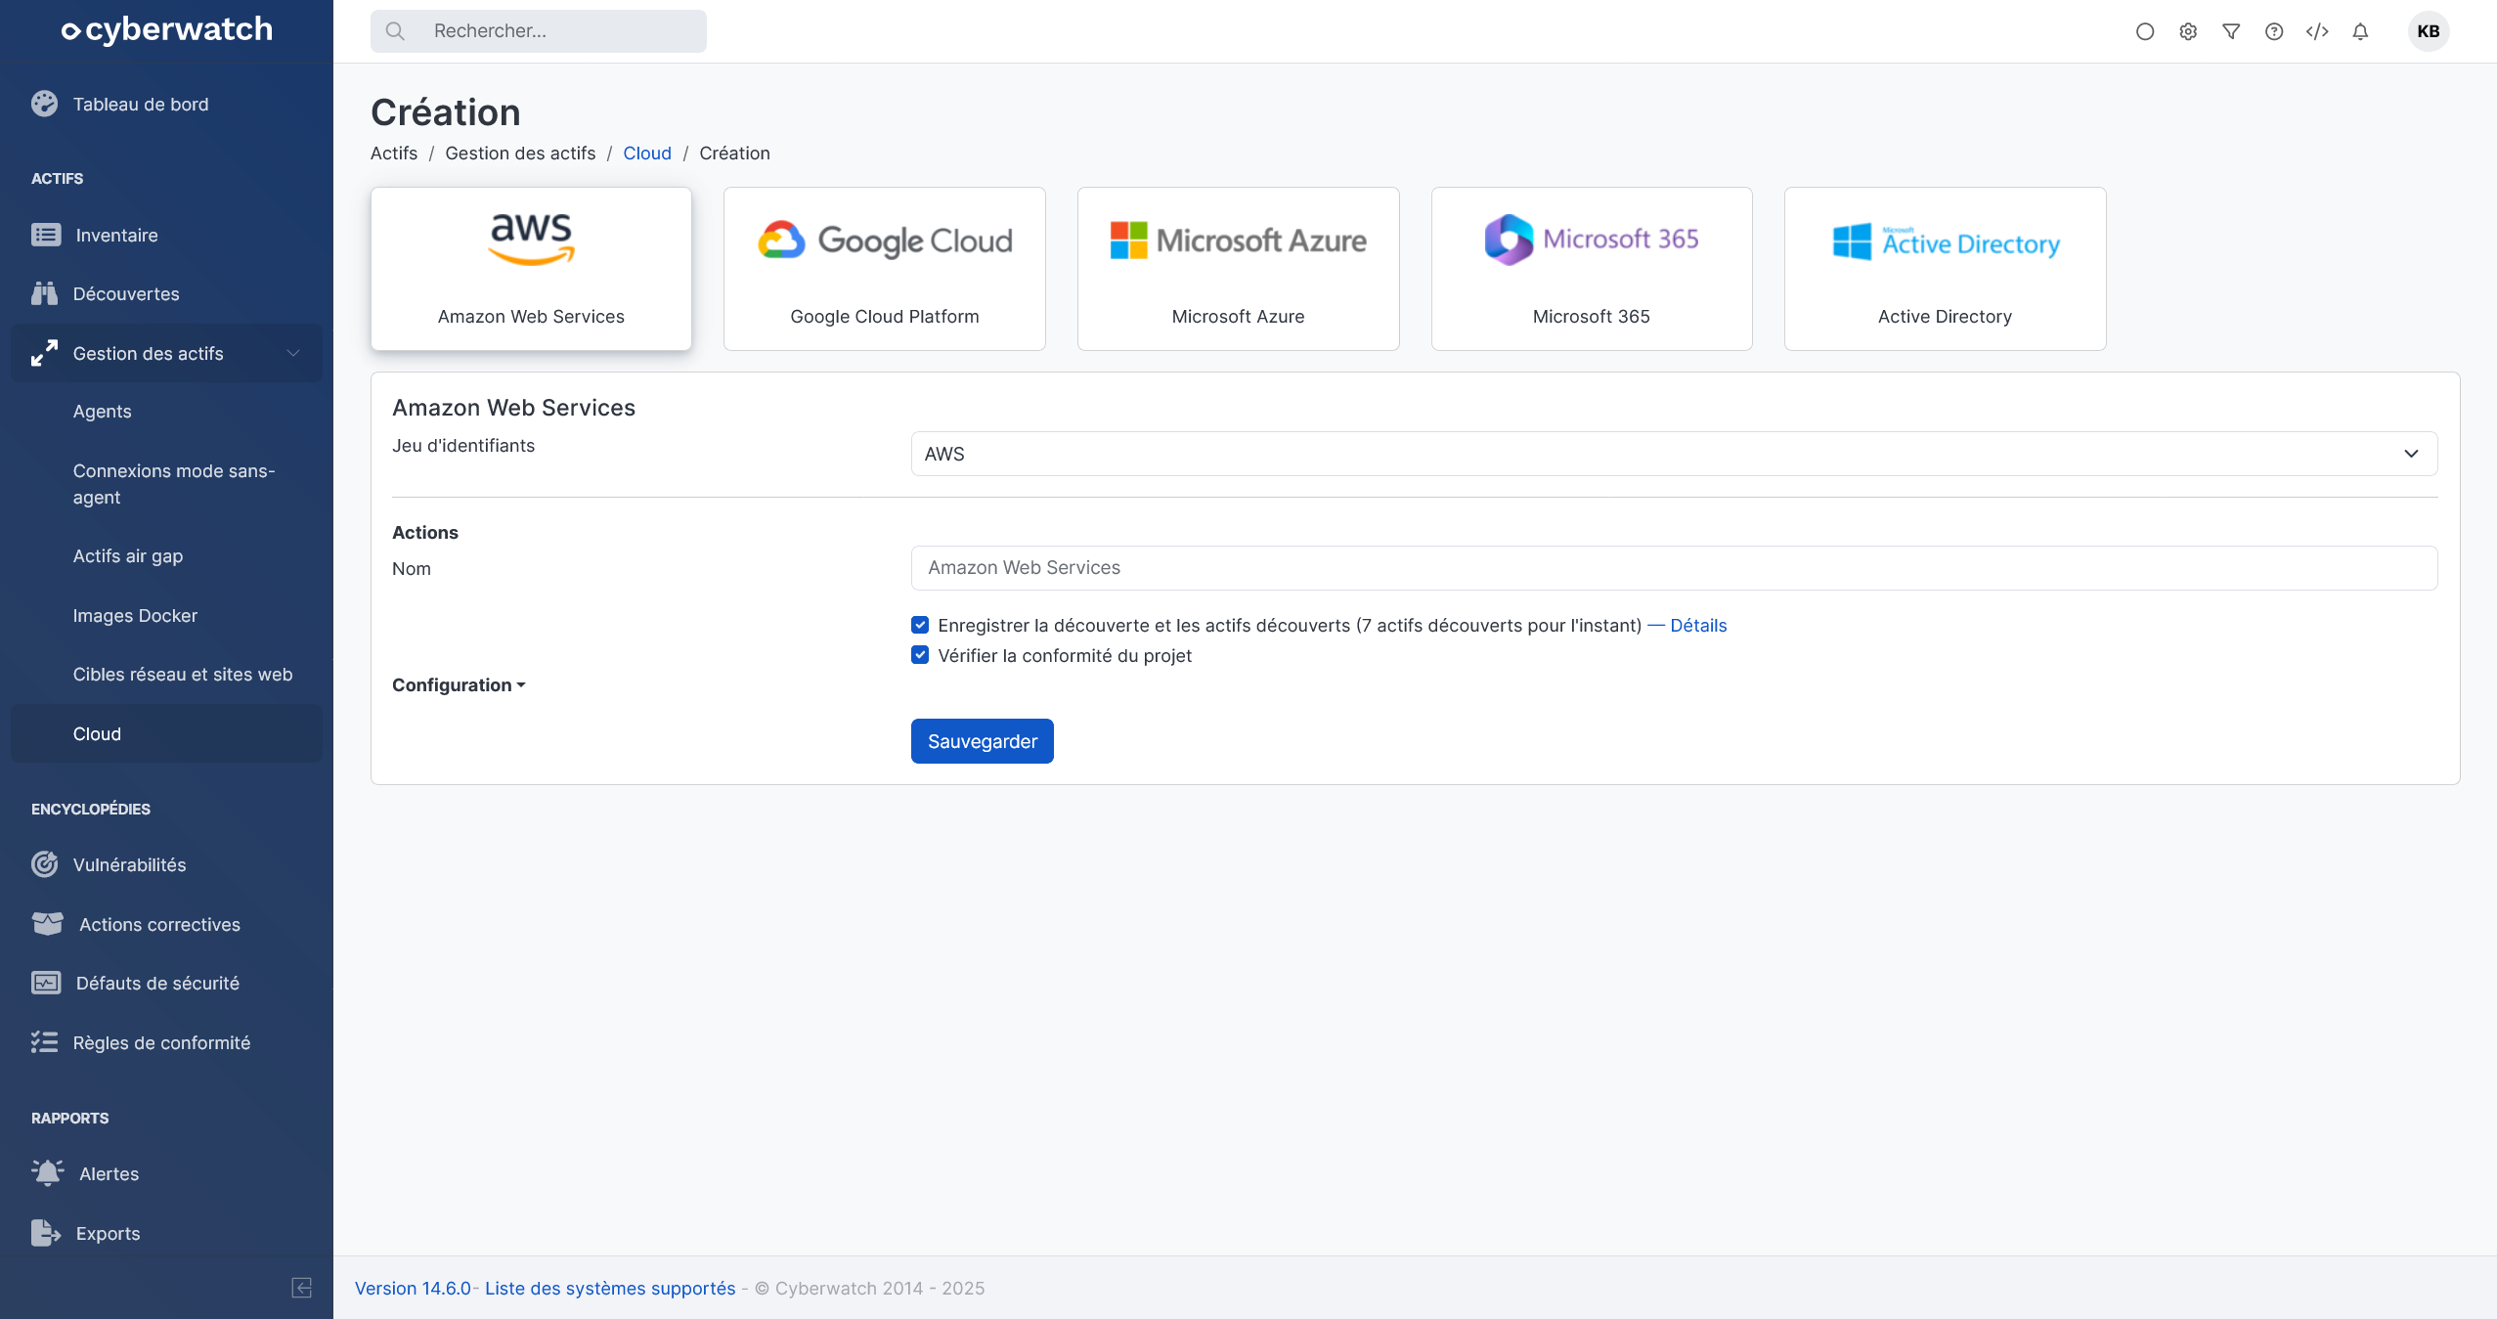Image resolution: width=2497 pixels, height=1319 pixels.
Task: Click the Exports file icon
Action: tap(46, 1233)
